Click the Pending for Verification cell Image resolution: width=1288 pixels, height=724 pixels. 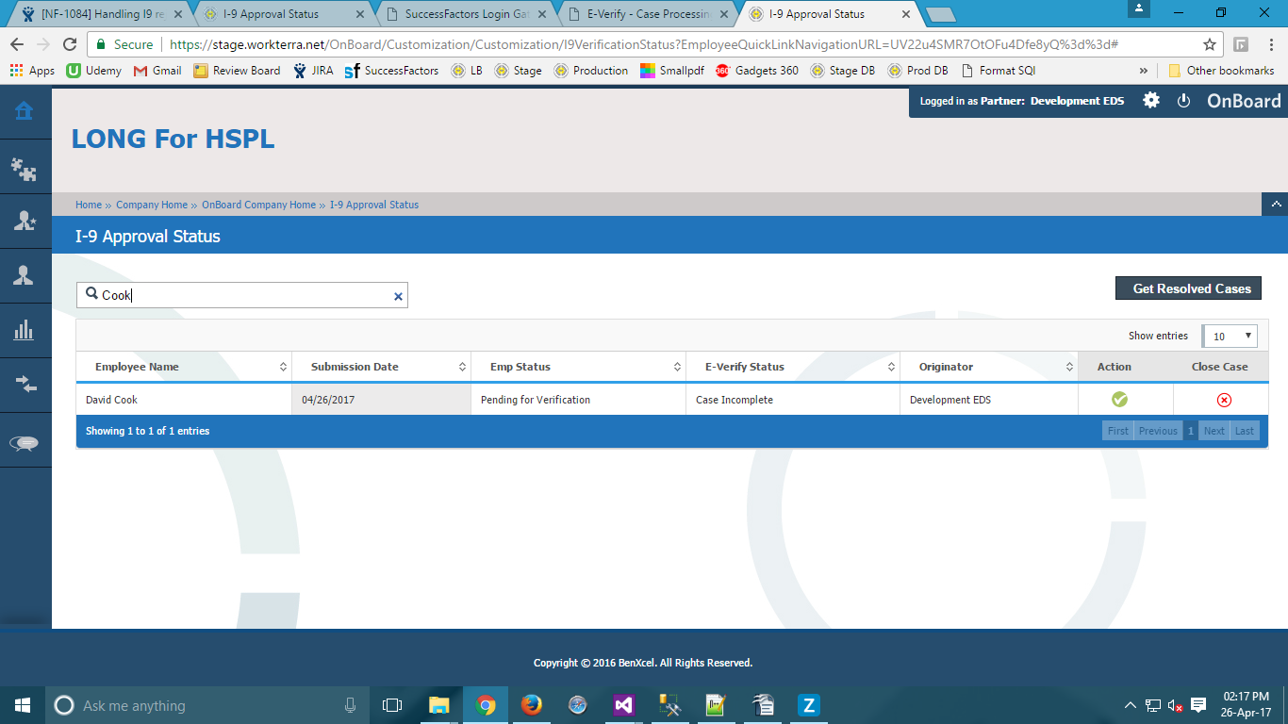tap(578, 400)
